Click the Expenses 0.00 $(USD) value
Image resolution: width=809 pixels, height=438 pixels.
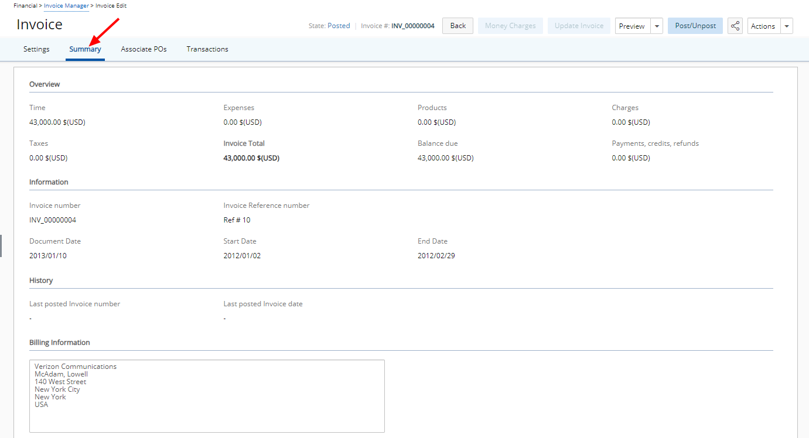pyautogui.click(x=243, y=122)
